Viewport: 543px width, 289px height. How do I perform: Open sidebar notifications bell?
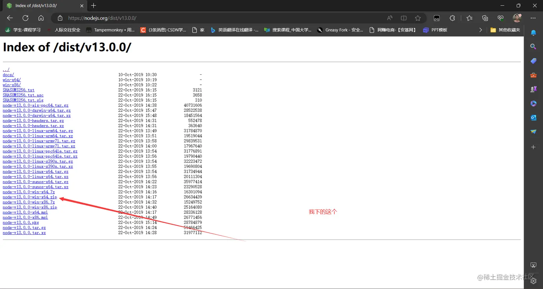tap(533, 33)
